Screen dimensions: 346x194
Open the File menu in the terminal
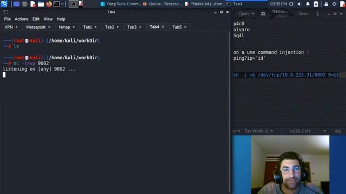point(7,19)
